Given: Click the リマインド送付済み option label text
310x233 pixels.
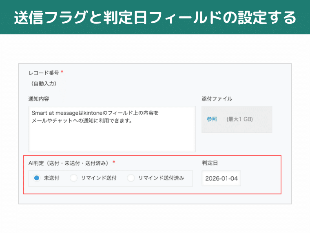Looking at the screenshot, I should [x=161, y=178].
